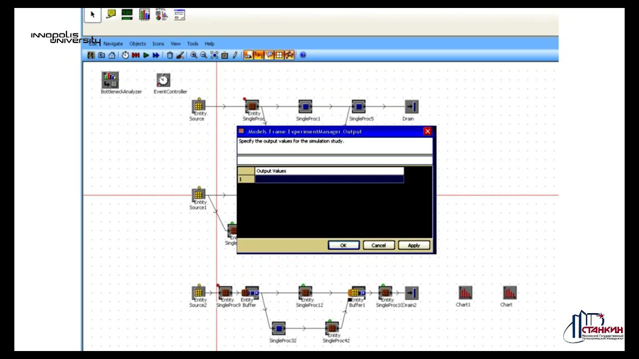The height and width of the screenshot is (359, 639).
Task: Select the SingleProc5 station
Action: (358, 106)
